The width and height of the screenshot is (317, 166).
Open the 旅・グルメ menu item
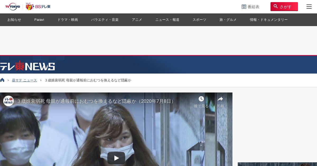(228, 20)
